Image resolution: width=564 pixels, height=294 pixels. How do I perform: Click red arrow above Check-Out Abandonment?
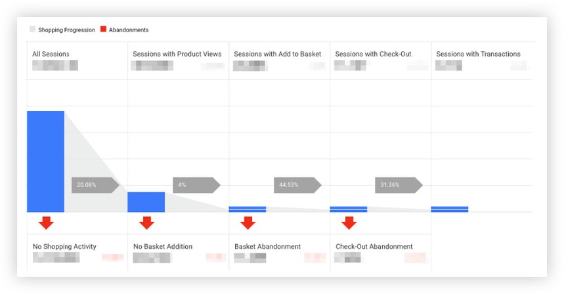[x=349, y=223]
